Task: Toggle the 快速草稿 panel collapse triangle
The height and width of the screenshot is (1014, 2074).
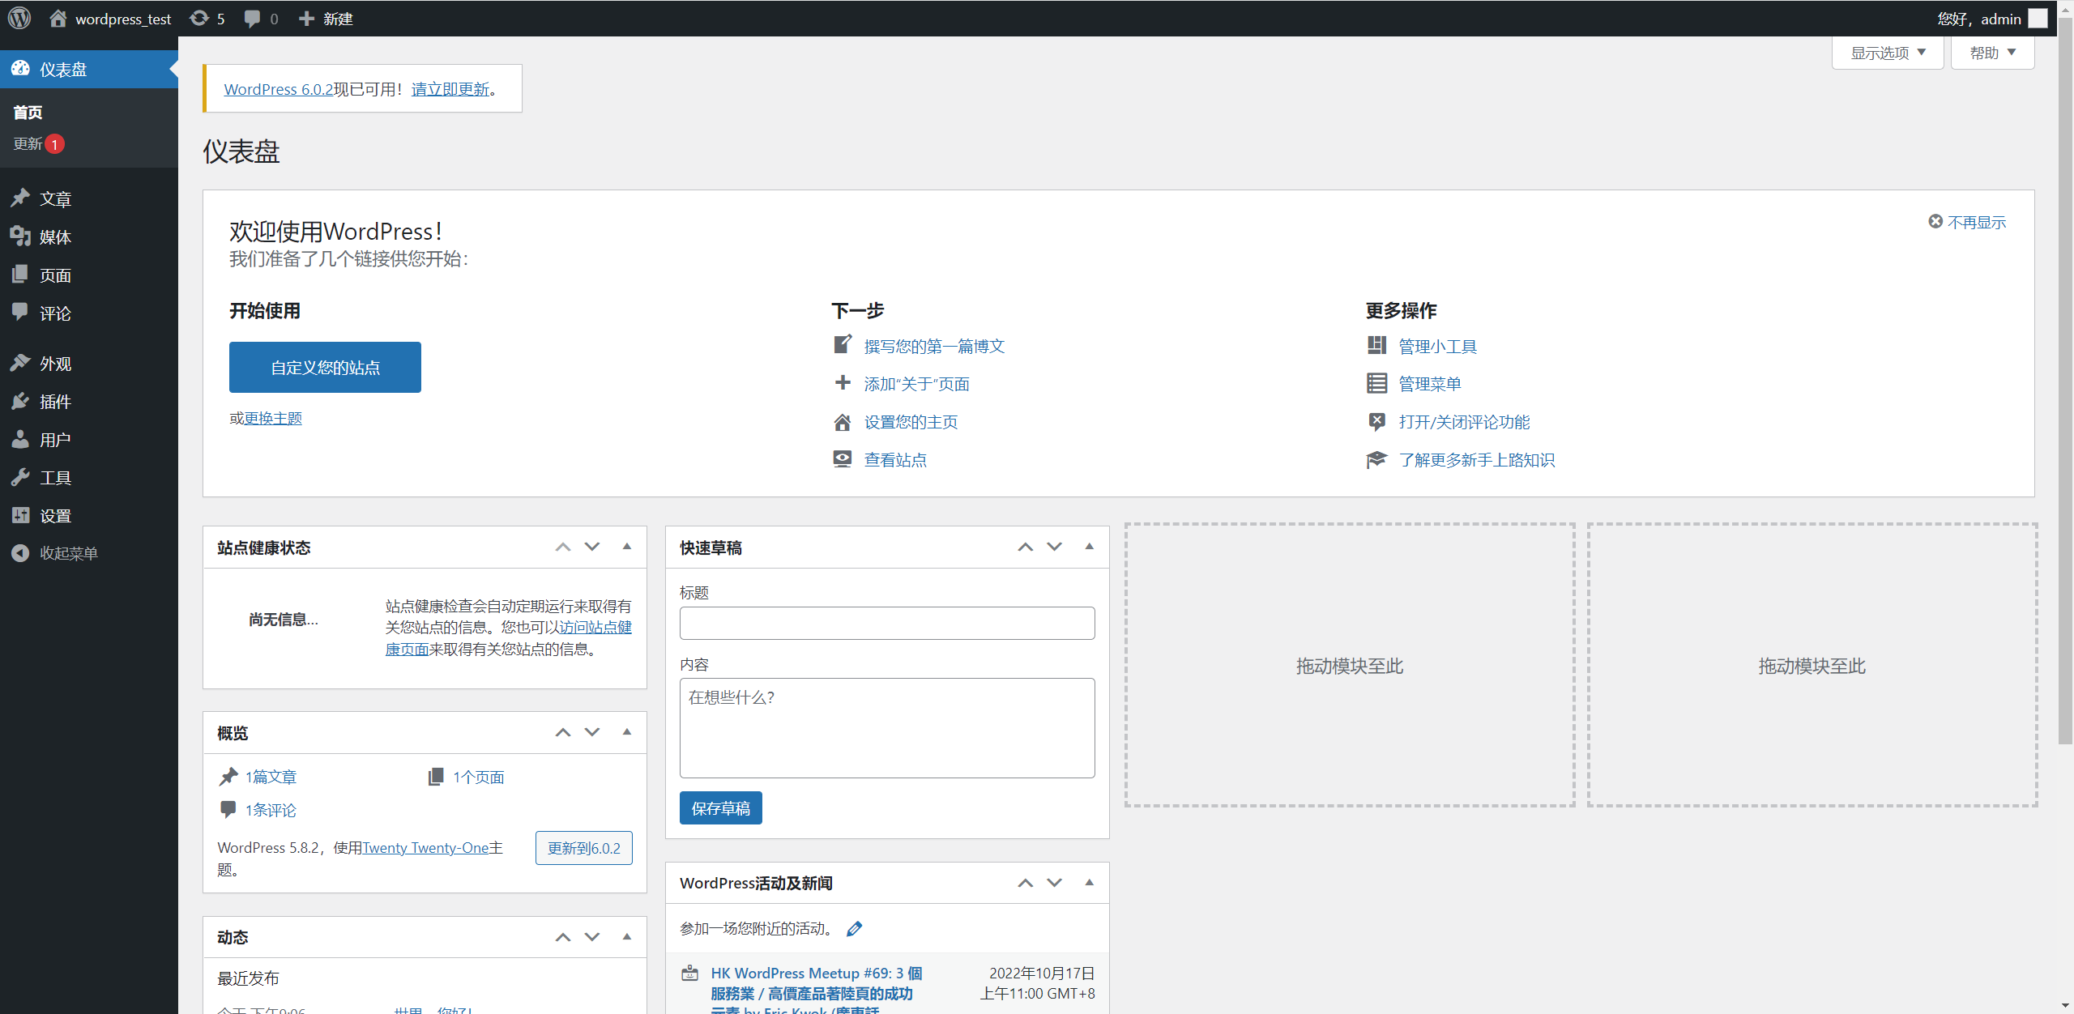Action: click(x=1089, y=547)
